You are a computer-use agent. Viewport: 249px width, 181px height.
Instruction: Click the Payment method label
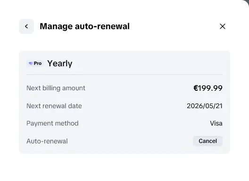[x=52, y=123]
